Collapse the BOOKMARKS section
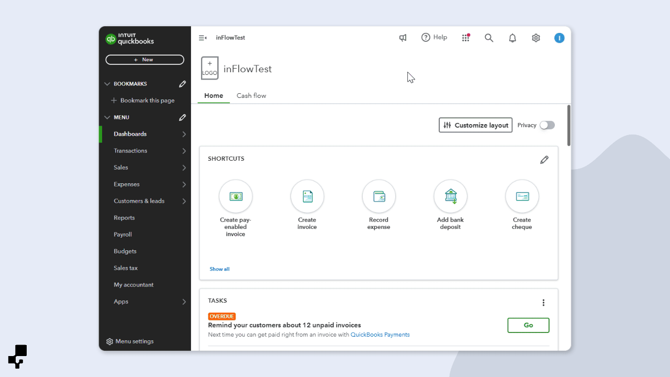670x377 pixels. point(107,84)
